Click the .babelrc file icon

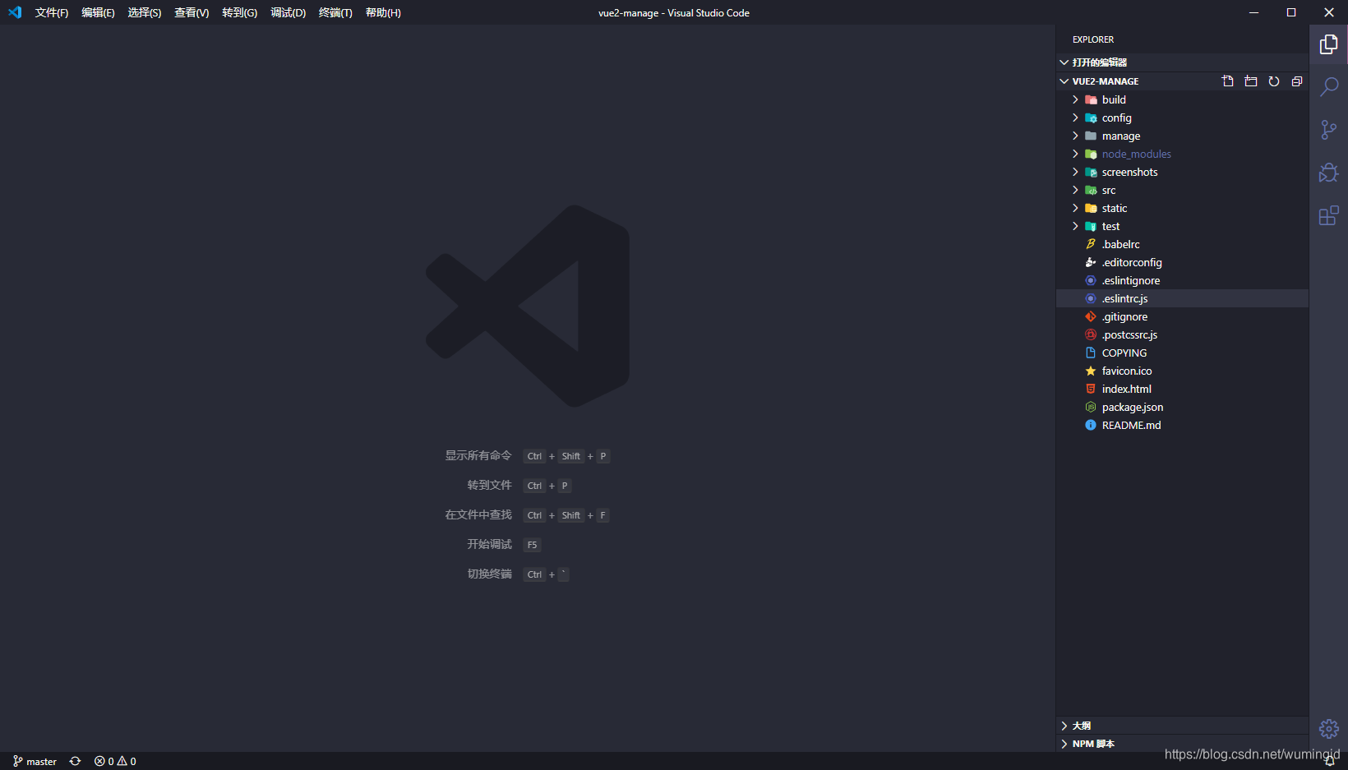(1091, 244)
